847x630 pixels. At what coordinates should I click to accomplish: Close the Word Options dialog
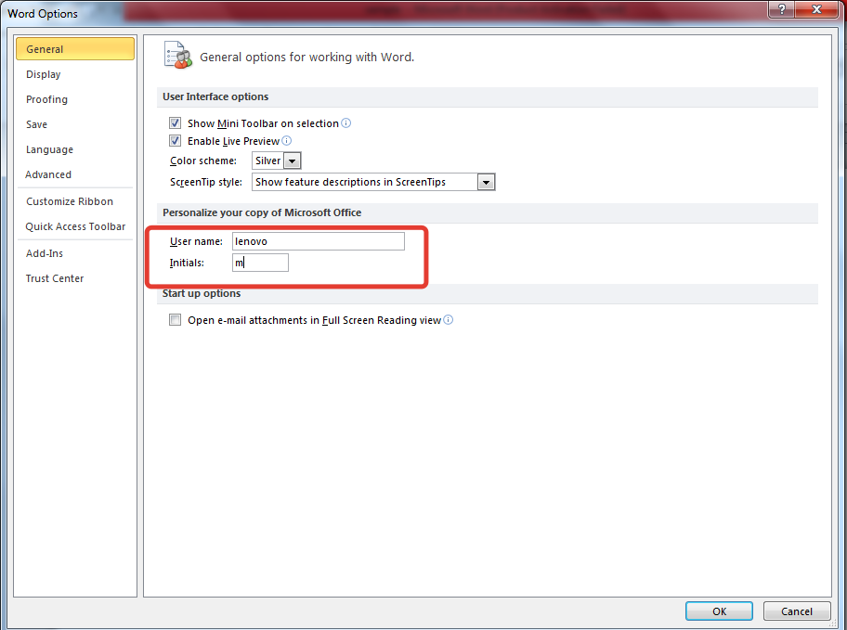(816, 9)
